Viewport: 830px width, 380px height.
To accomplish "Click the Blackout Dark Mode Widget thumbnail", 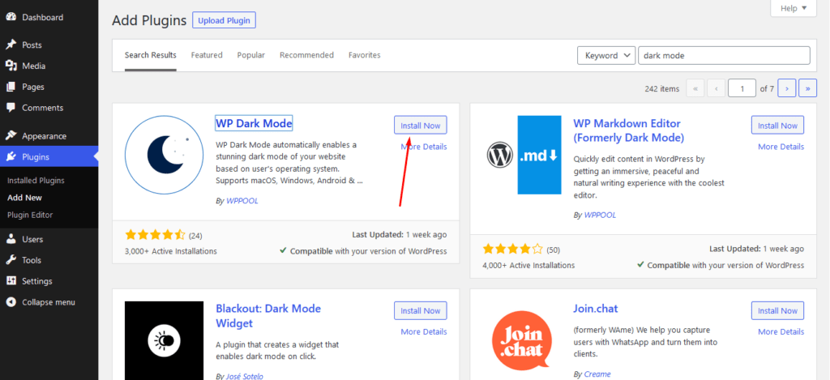I will tap(164, 340).
